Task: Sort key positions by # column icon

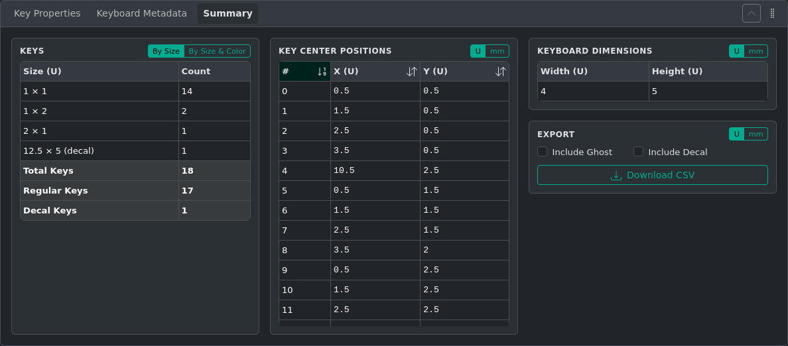Action: click(322, 72)
